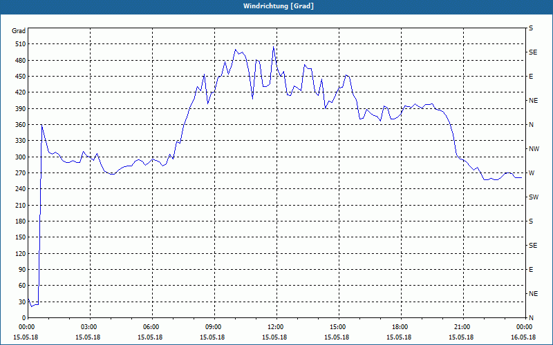This screenshot has height=345, width=553.
Task: Click the 21:00 time axis label
Action: (x=463, y=327)
